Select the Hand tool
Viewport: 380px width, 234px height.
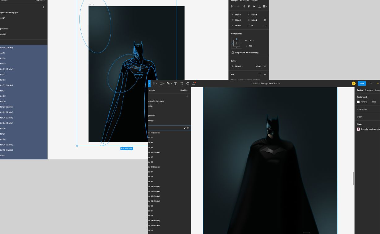click(188, 83)
